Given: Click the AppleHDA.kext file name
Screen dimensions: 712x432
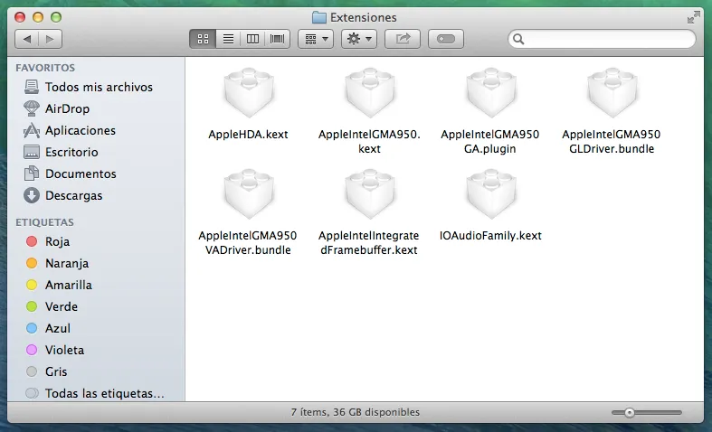Looking at the screenshot, I should [x=249, y=135].
